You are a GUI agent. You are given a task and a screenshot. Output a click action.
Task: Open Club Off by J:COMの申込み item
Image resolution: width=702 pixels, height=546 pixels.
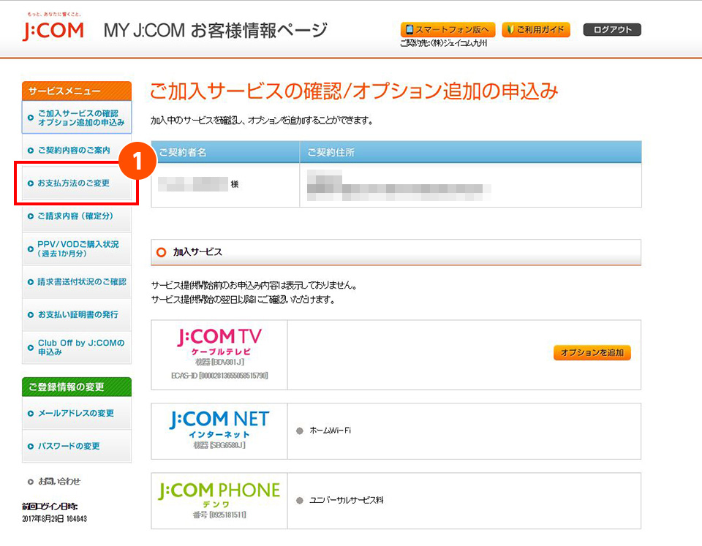pos(77,347)
